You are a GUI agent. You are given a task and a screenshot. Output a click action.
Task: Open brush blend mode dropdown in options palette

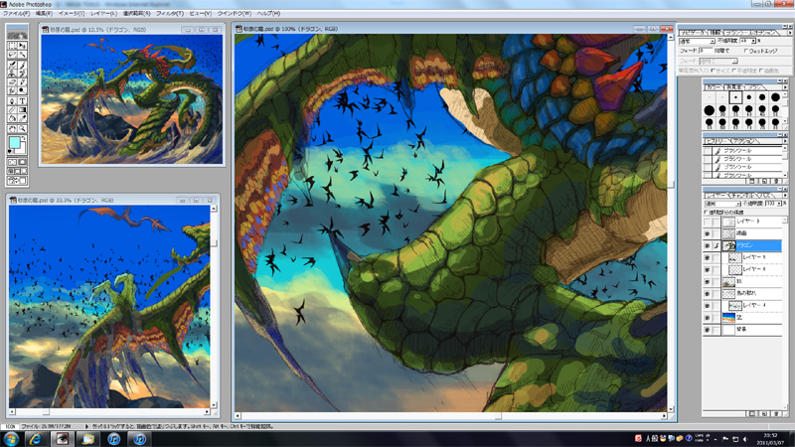click(713, 41)
